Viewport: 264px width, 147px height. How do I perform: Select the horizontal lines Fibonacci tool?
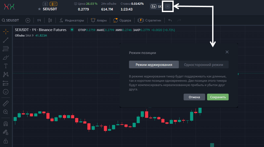(x=6, y=49)
